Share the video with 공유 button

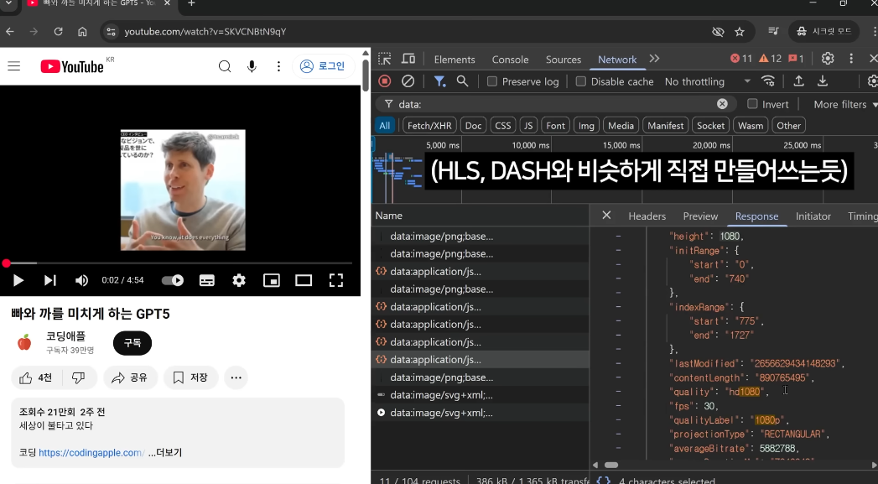click(131, 378)
